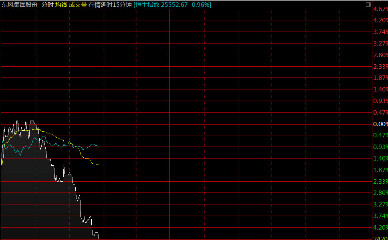Open the 恒生指数 index quote
Screen dimensions: 388x240
click(x=172, y=5)
